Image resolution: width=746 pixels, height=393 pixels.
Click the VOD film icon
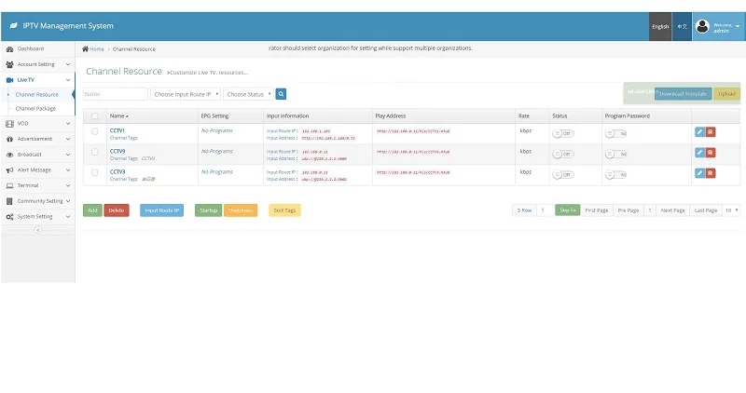[9, 124]
